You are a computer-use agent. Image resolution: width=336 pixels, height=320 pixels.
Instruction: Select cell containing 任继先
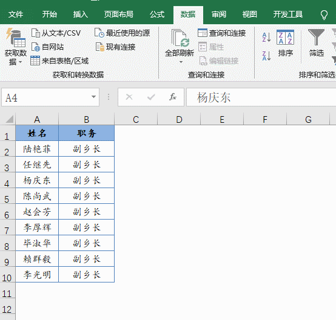point(37,165)
